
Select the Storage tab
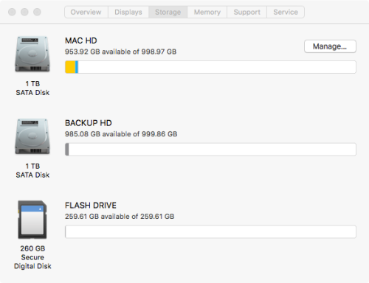[168, 12]
